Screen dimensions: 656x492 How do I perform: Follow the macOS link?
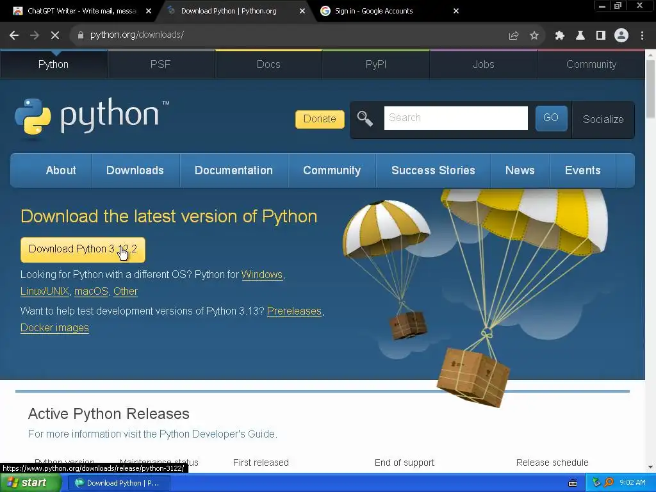(x=91, y=291)
